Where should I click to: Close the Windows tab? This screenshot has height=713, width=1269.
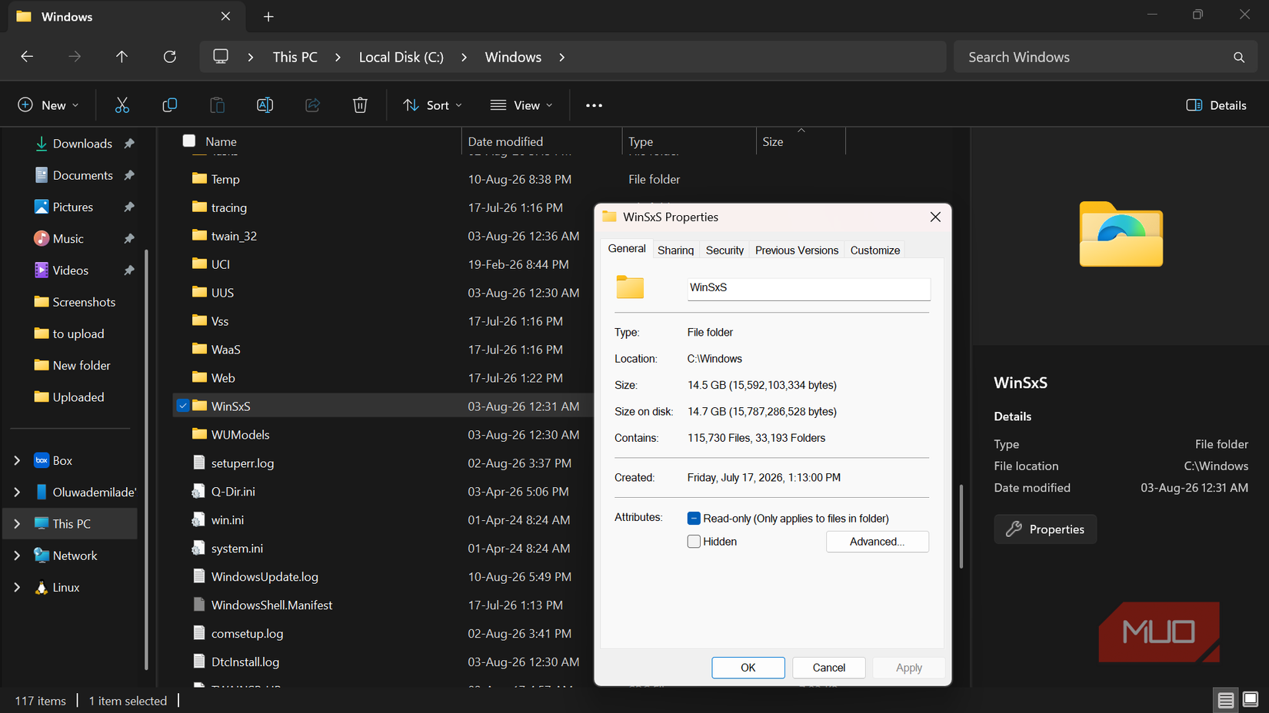(225, 16)
